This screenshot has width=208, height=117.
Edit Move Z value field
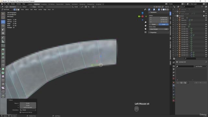[28, 108]
